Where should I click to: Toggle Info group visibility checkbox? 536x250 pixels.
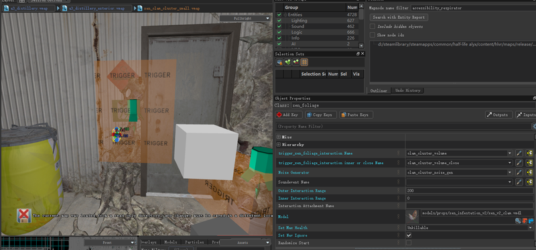(279, 38)
